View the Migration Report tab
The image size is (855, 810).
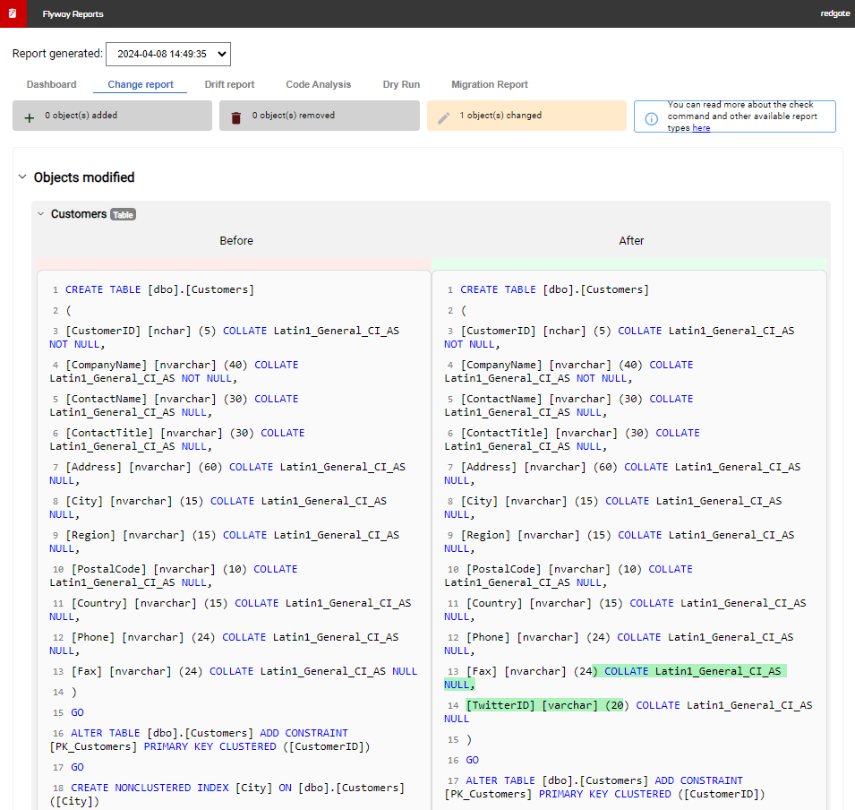pyautogui.click(x=490, y=84)
